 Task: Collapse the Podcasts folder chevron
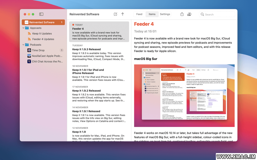pyautogui.click(x=23, y=45)
